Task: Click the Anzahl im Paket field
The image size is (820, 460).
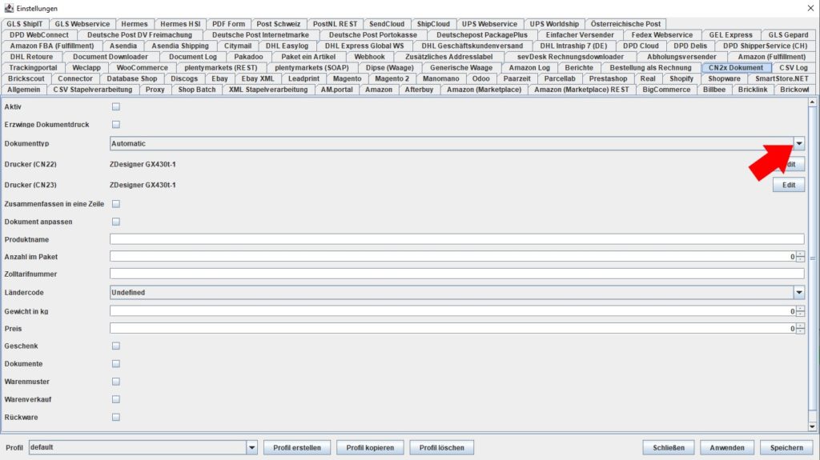Action: [x=453, y=257]
